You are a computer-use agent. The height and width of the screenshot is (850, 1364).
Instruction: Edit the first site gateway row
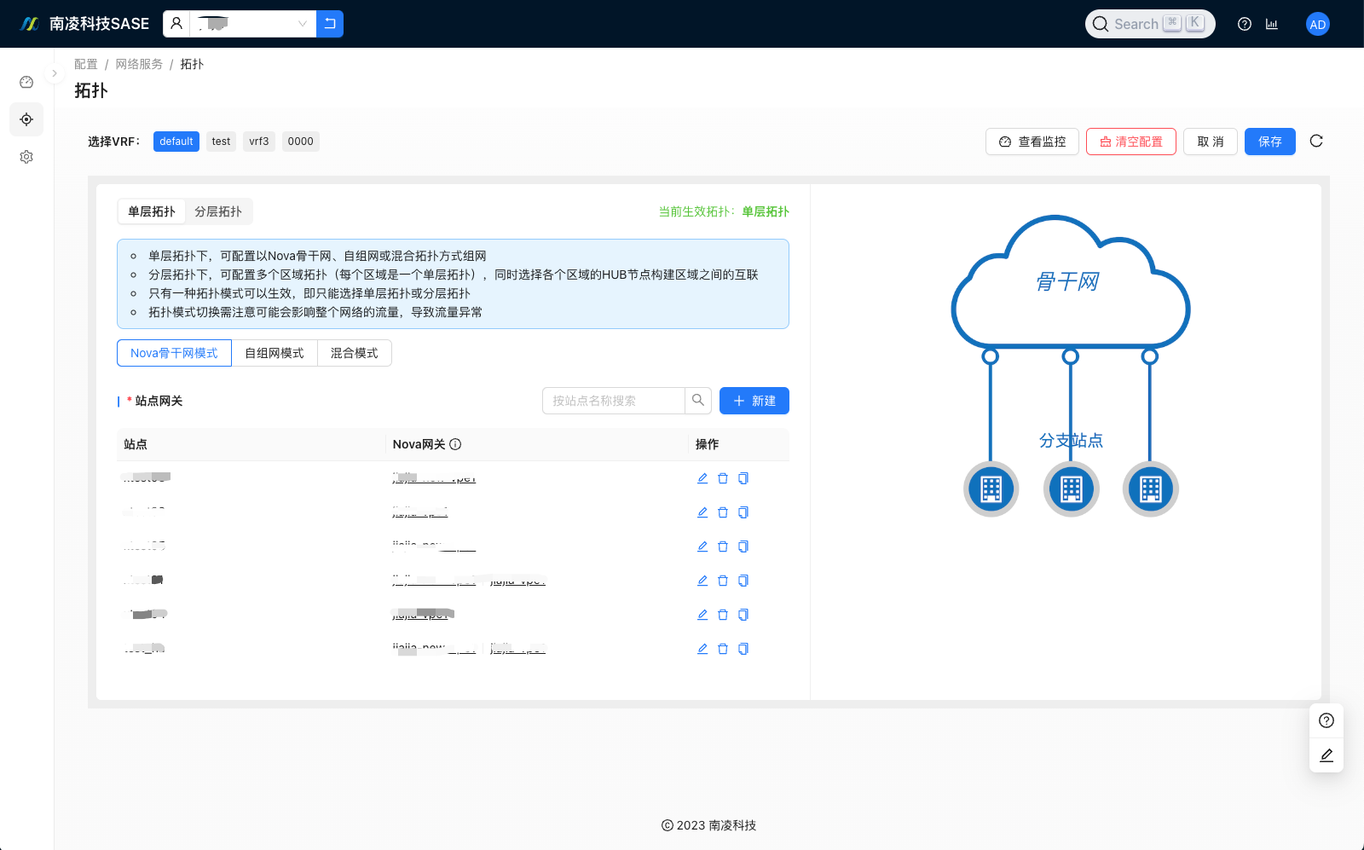(702, 478)
